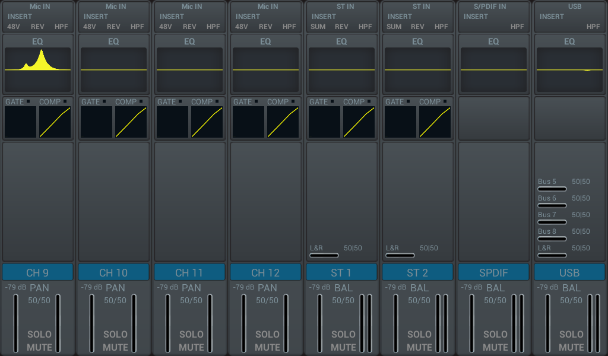Adjust the USB Bus 7 send slider

tap(552, 223)
